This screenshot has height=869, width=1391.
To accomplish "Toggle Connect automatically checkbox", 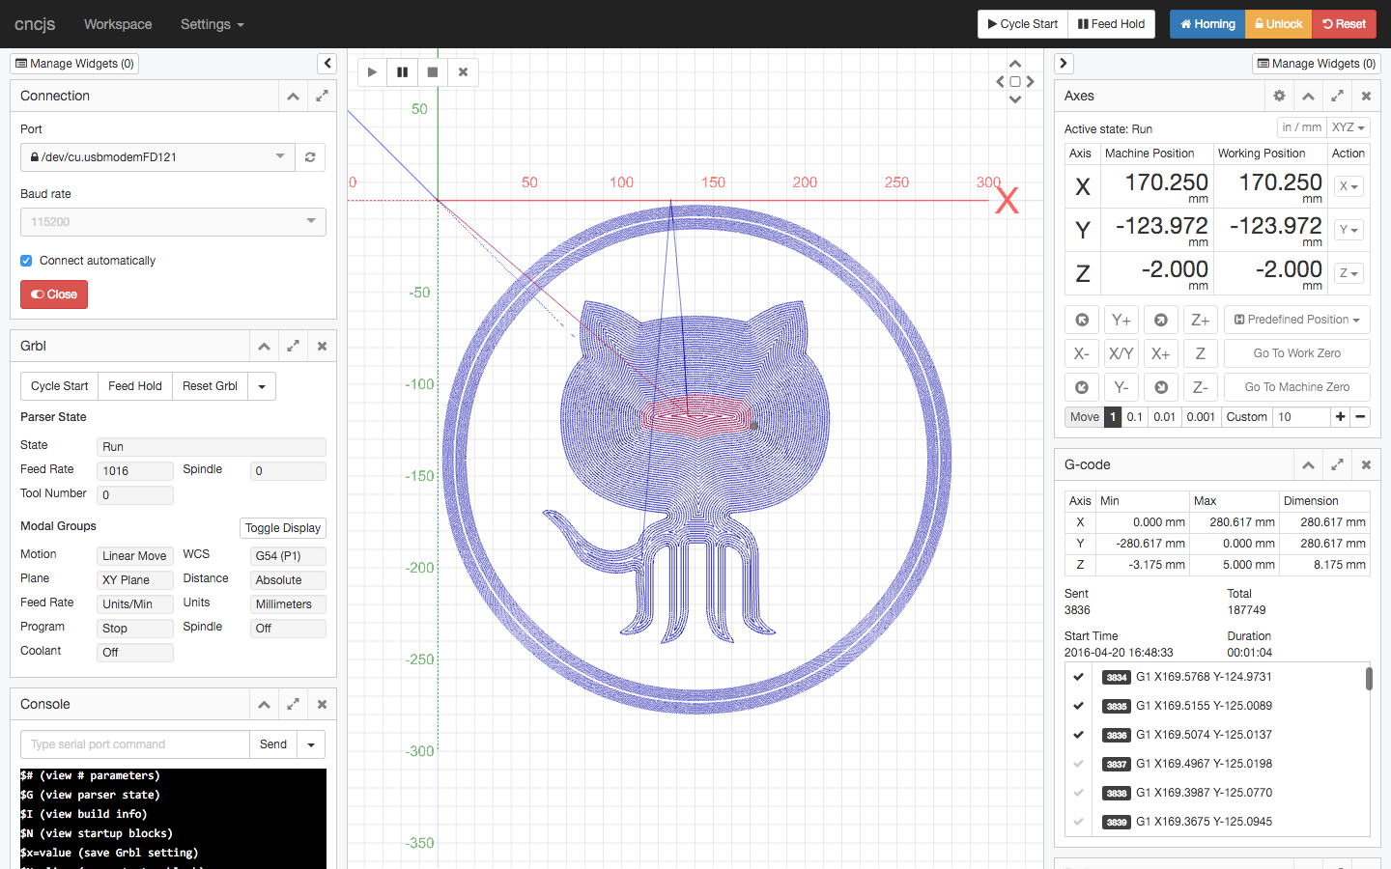I will pyautogui.click(x=26, y=261).
